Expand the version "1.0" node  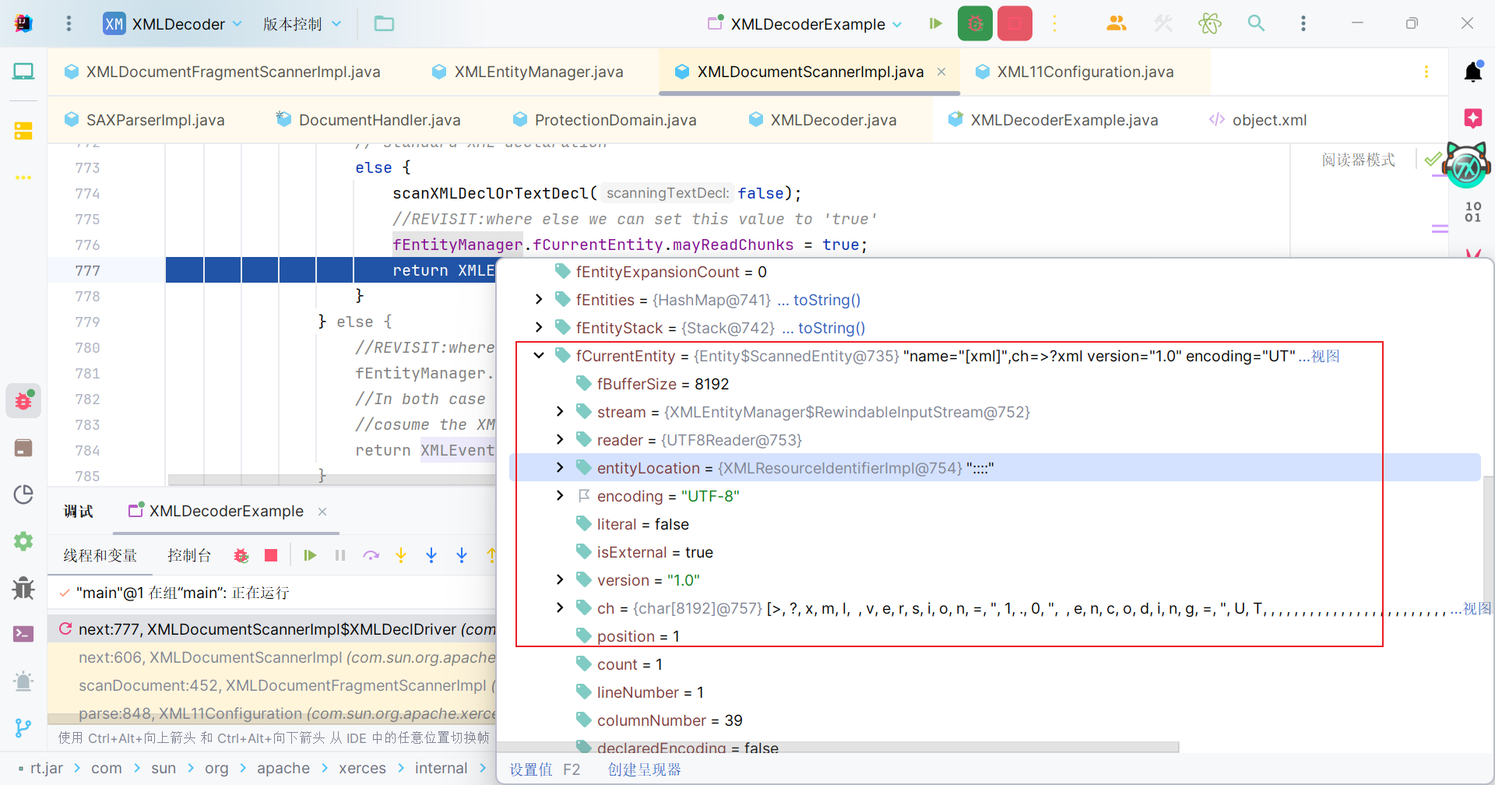coord(560,579)
